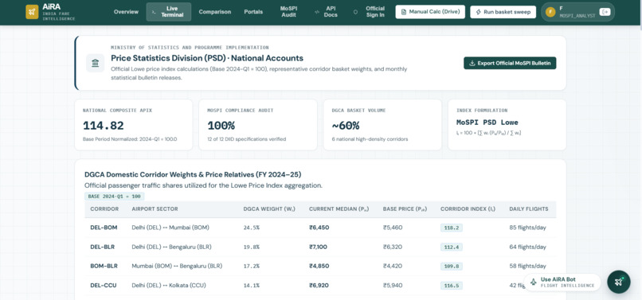The height and width of the screenshot is (300, 642).
Task: Click the 118.2 corridor index badge
Action: pyautogui.click(x=451, y=228)
